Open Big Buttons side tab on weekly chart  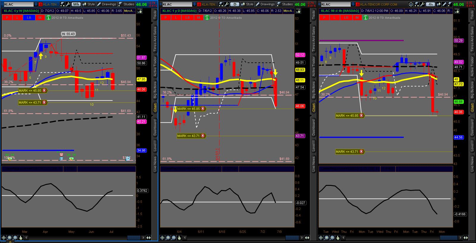(155, 90)
